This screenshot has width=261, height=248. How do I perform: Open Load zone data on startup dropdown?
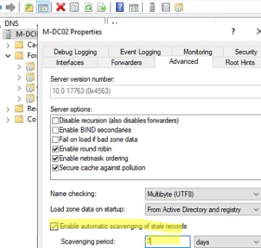(x=203, y=210)
